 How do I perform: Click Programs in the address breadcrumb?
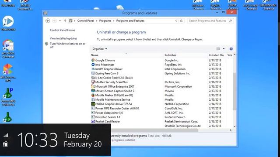point(105,21)
